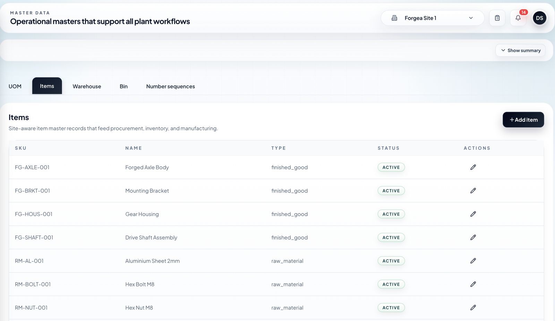Edit the Mounting Bracket item
Image resolution: width=555 pixels, height=321 pixels.
tap(473, 191)
